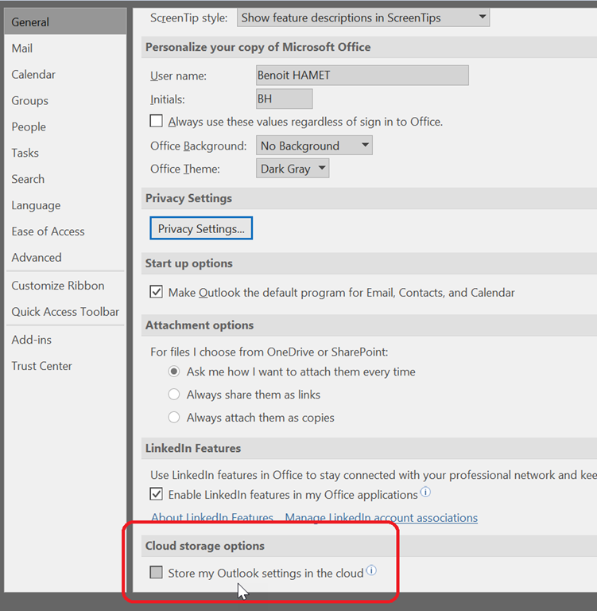Select Always share them as links option
The width and height of the screenshot is (597, 611).
174,395
